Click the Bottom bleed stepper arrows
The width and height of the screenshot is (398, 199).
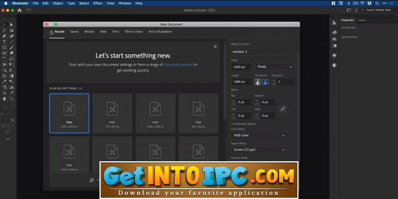(257, 102)
